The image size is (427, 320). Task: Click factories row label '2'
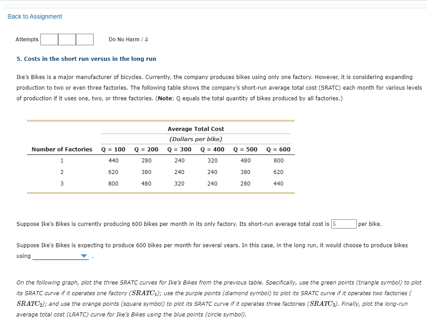(62, 172)
